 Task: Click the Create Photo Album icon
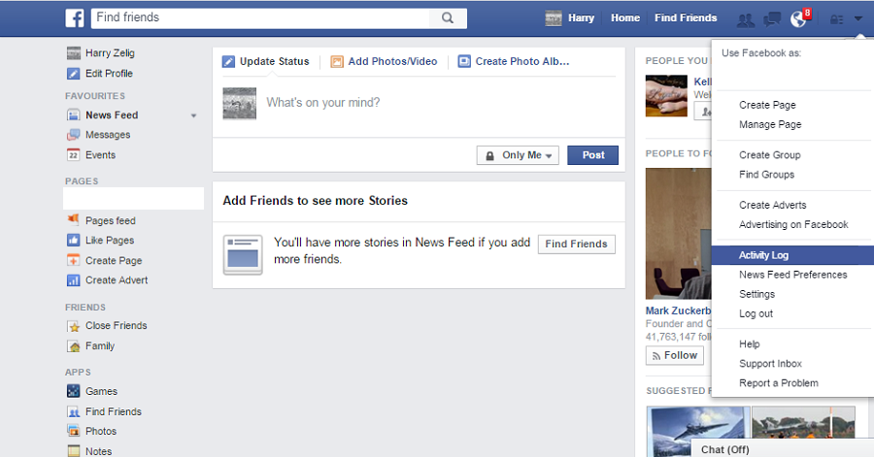pos(464,61)
